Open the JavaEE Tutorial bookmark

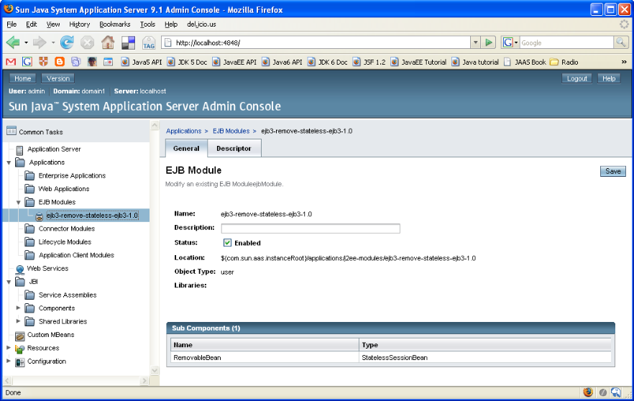(418, 63)
